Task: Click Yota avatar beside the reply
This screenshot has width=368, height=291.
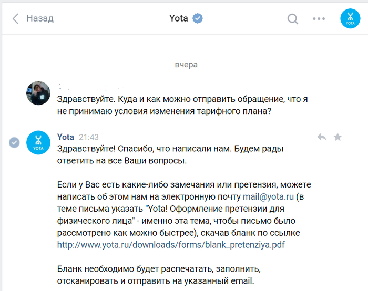Action: pyautogui.click(x=38, y=142)
